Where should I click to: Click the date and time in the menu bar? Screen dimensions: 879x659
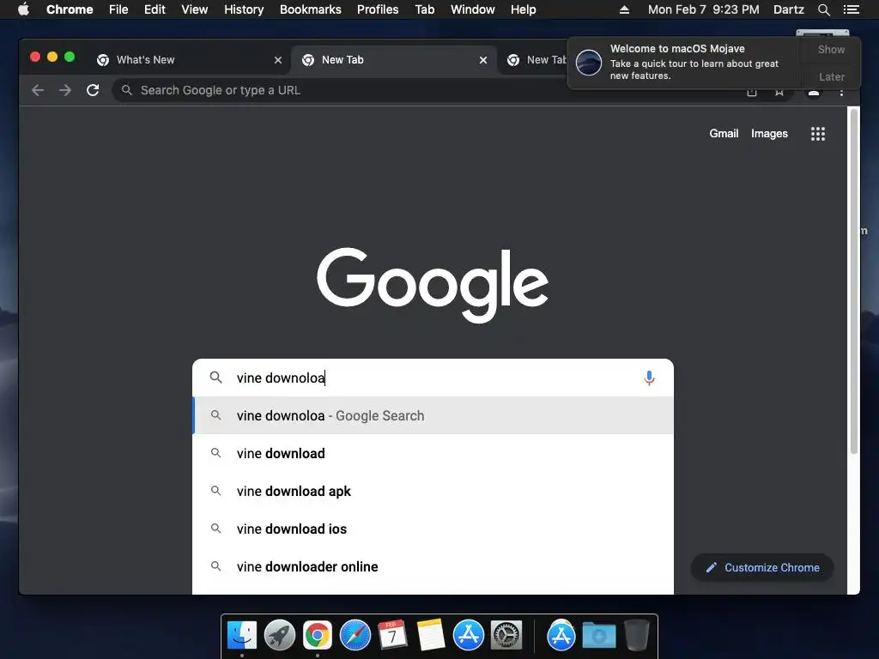click(x=704, y=9)
